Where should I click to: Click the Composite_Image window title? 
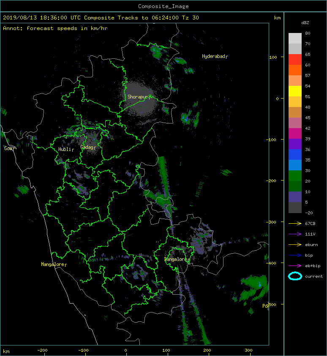pyautogui.click(x=163, y=6)
